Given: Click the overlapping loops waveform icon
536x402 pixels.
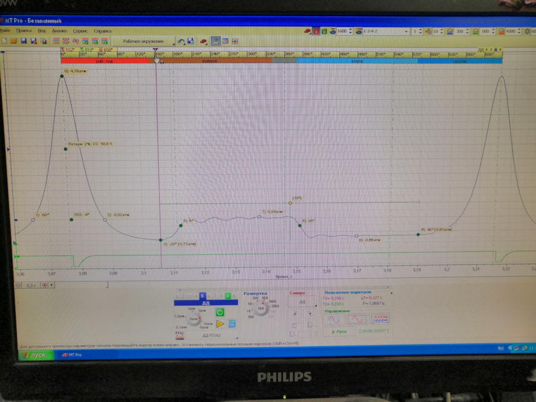Looking at the screenshot, I should (x=75, y=41).
